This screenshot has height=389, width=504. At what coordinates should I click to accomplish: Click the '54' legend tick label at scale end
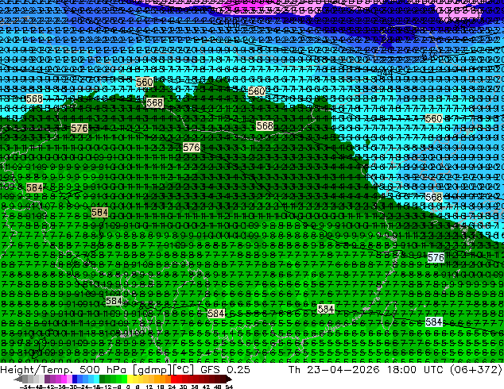click(x=229, y=387)
